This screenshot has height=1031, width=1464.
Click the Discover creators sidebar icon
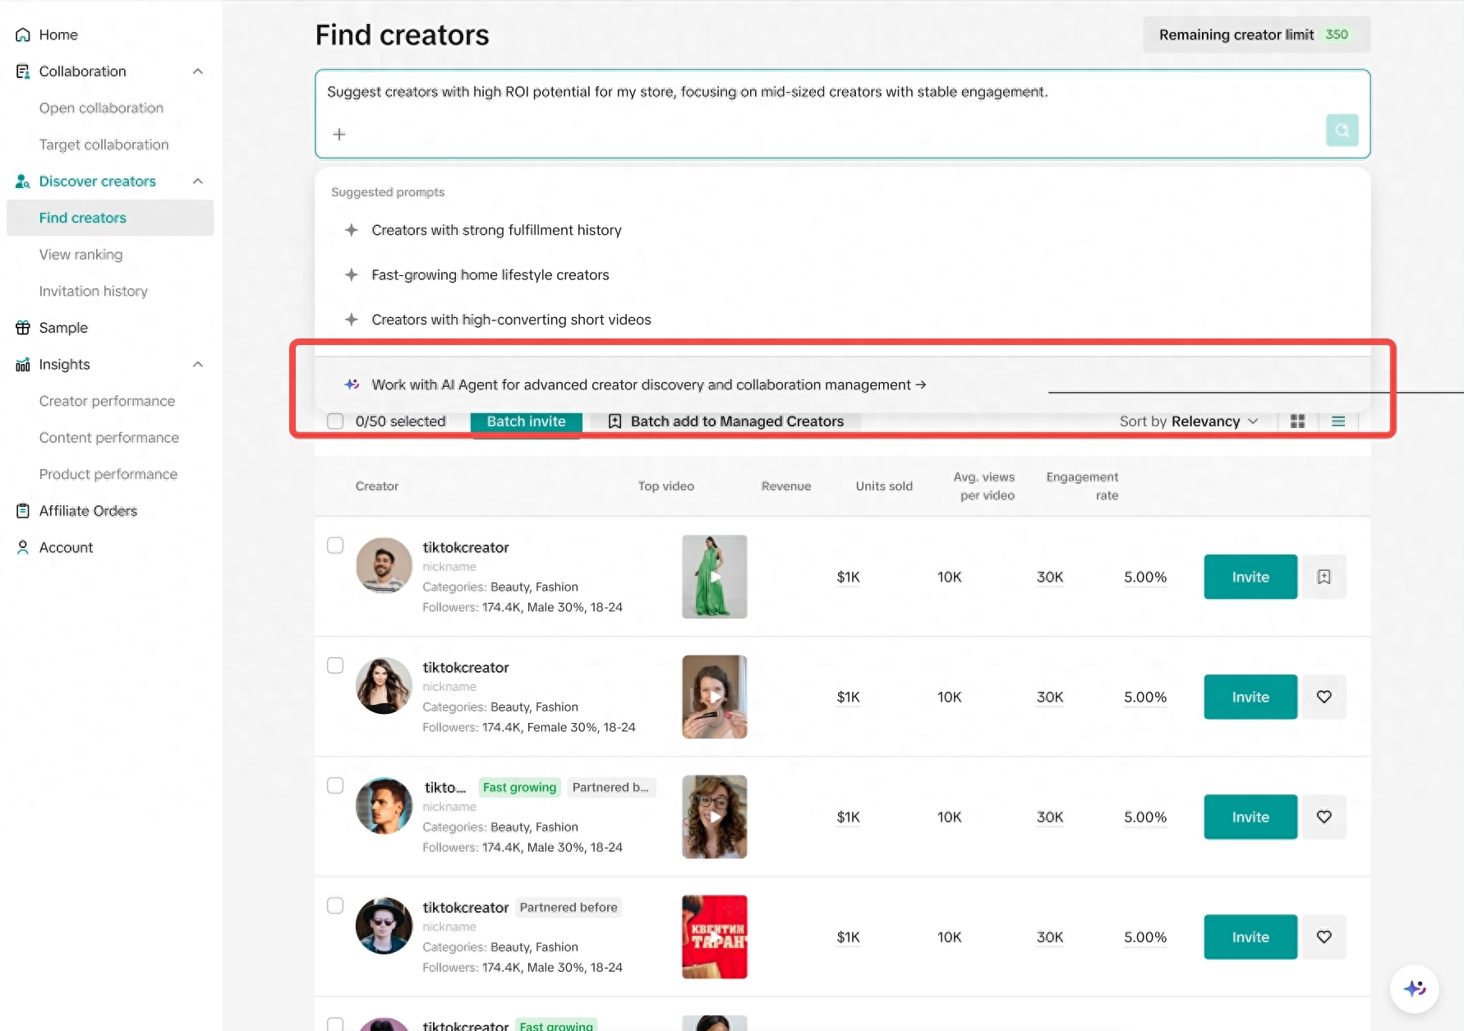23,182
